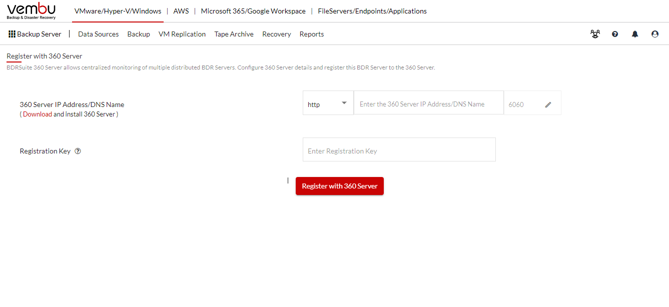The height and width of the screenshot is (307, 669).
Task: Open the Backup menu
Action: coord(139,34)
